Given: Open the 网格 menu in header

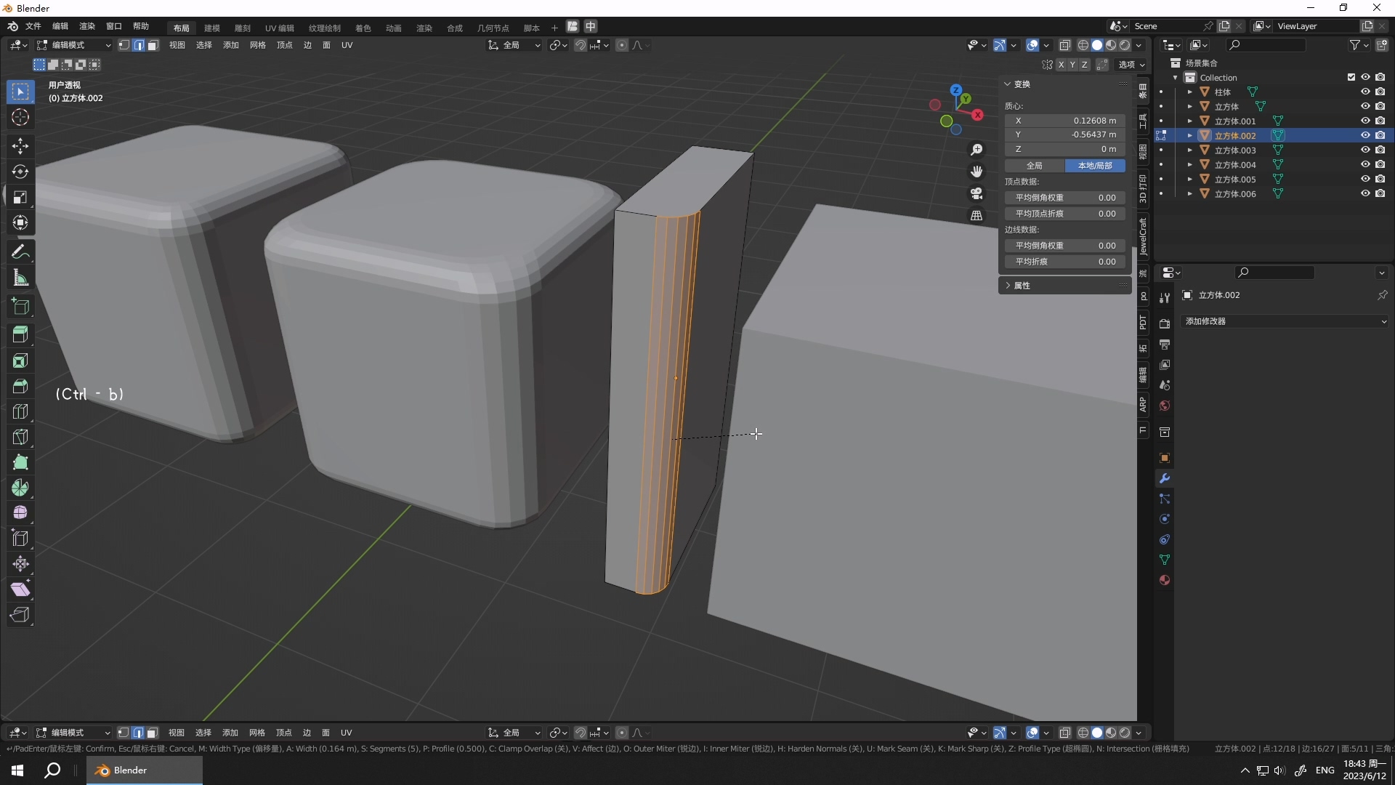Looking at the screenshot, I should coord(257,45).
